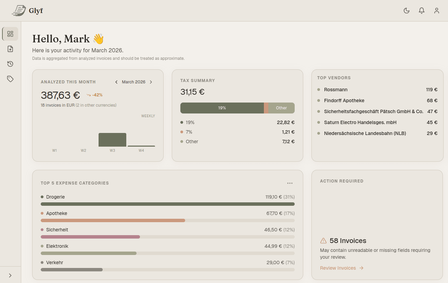Select Rossmann vendor row
The height and width of the screenshot is (283, 448).
pyautogui.click(x=377, y=90)
